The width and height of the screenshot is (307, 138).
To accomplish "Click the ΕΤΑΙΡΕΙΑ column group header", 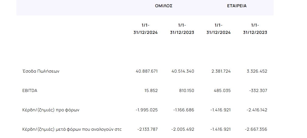I will (x=237, y=6).
